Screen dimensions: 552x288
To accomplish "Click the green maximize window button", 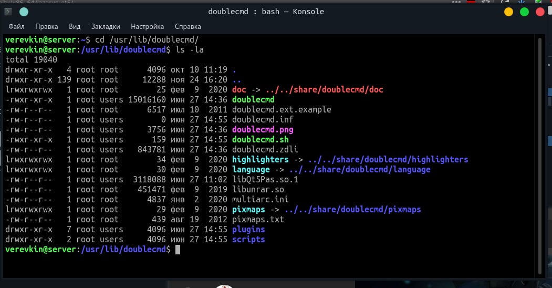I will (524, 12).
